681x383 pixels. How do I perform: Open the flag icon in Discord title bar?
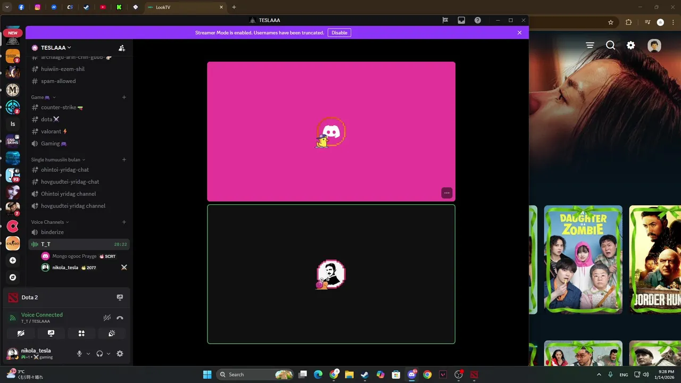pos(445,20)
